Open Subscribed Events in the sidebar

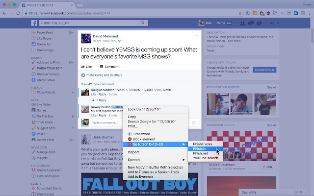point(49,188)
